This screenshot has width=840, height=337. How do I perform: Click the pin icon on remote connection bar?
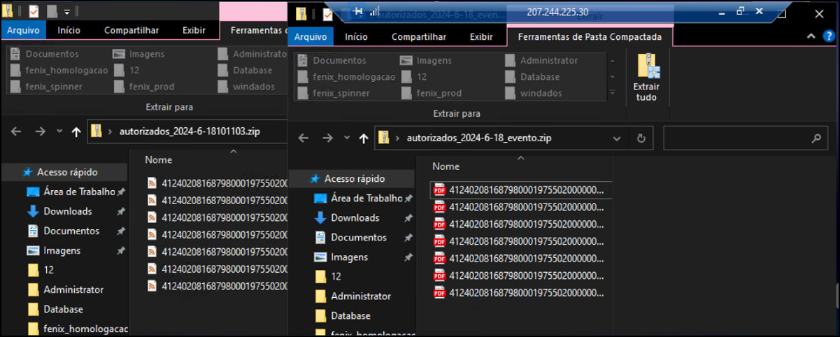pos(359,12)
